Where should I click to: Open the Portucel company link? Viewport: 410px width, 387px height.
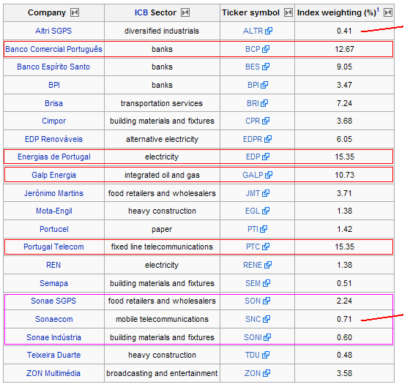pyautogui.click(x=54, y=229)
